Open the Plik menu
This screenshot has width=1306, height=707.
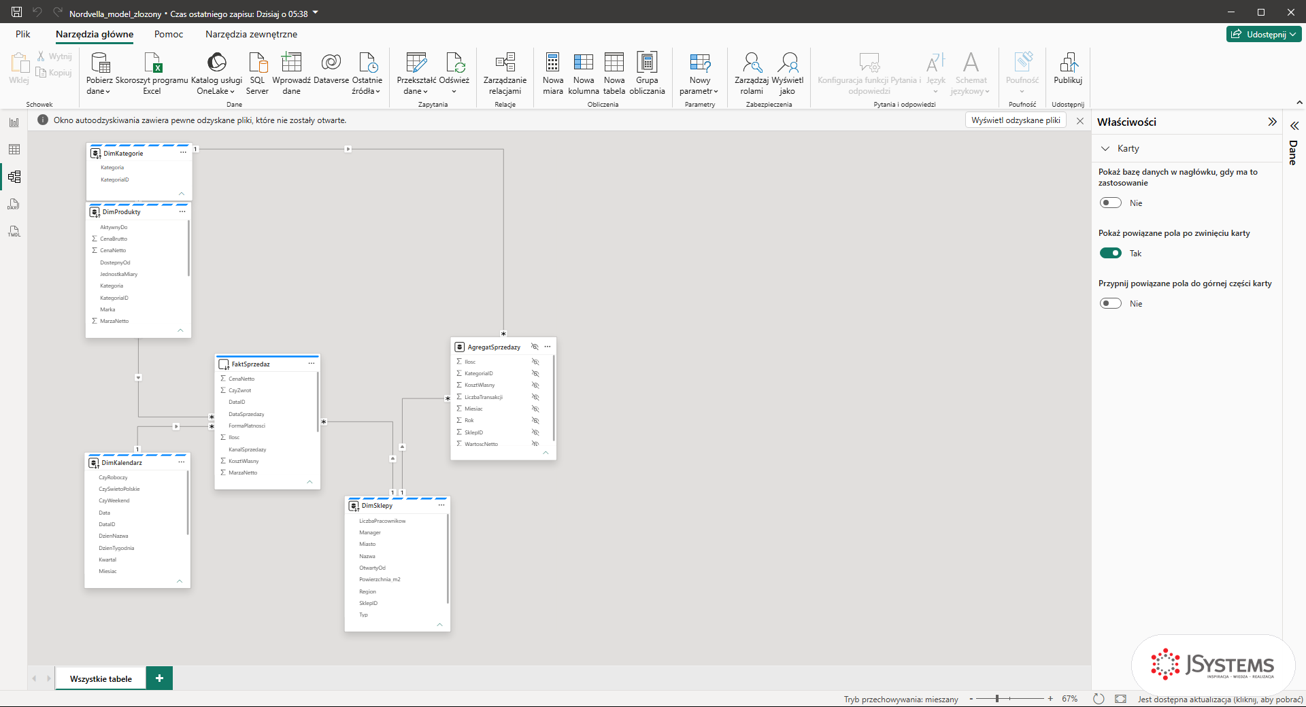23,34
